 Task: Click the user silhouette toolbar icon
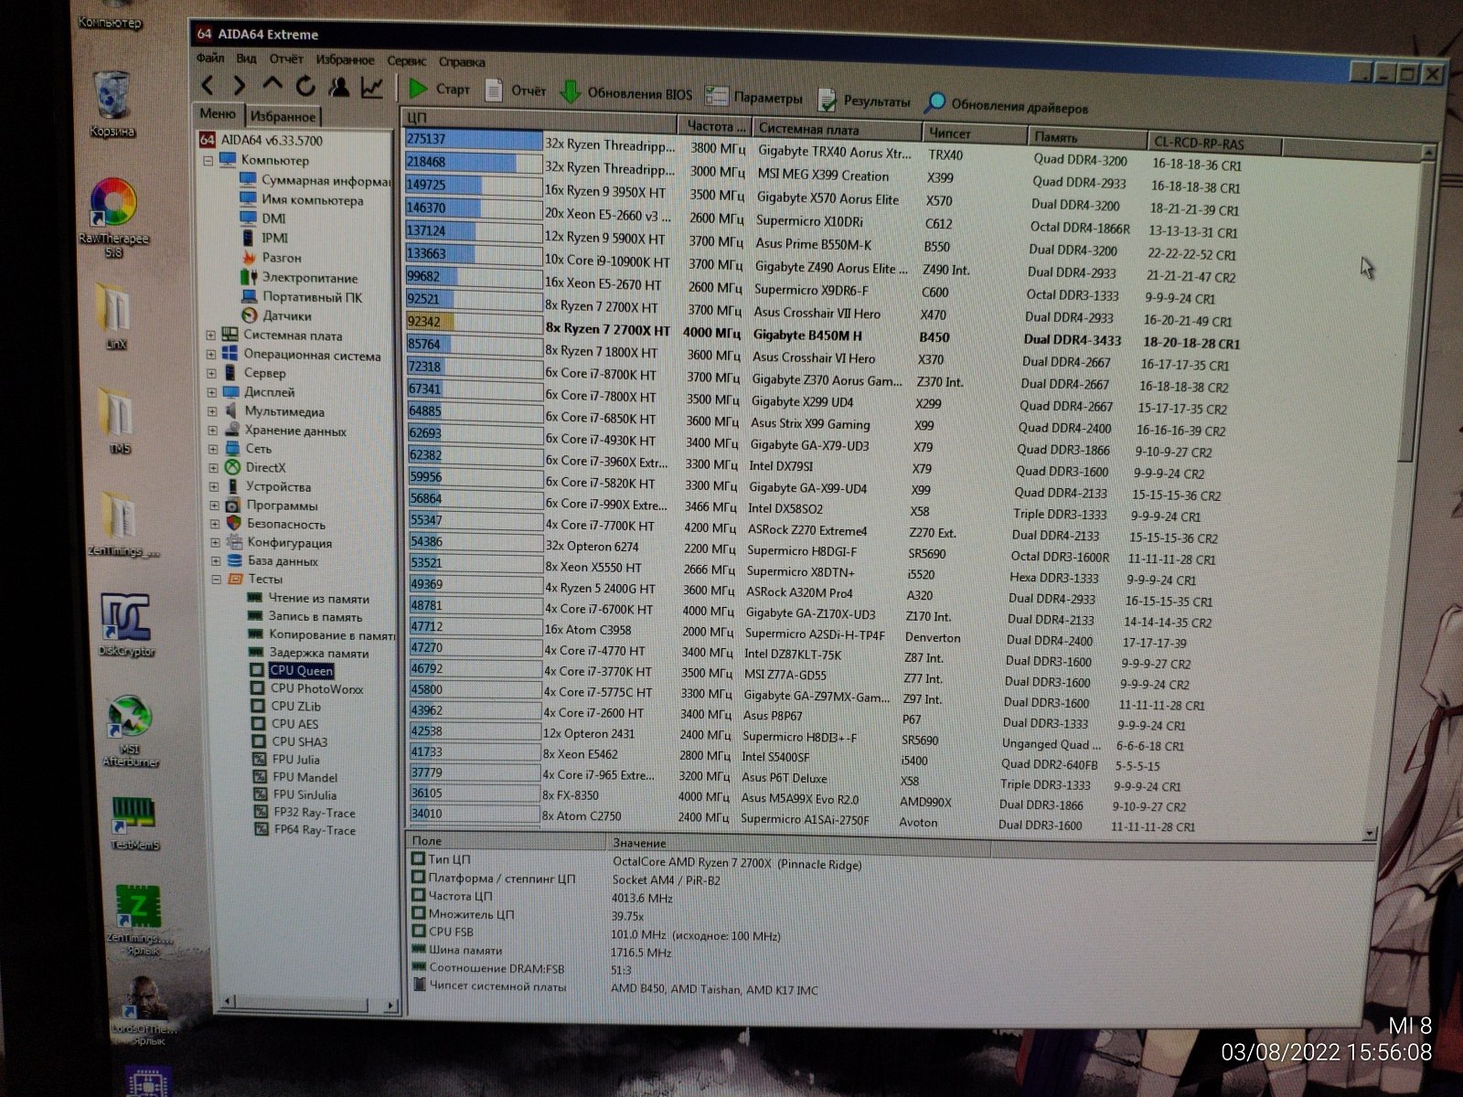[x=338, y=86]
